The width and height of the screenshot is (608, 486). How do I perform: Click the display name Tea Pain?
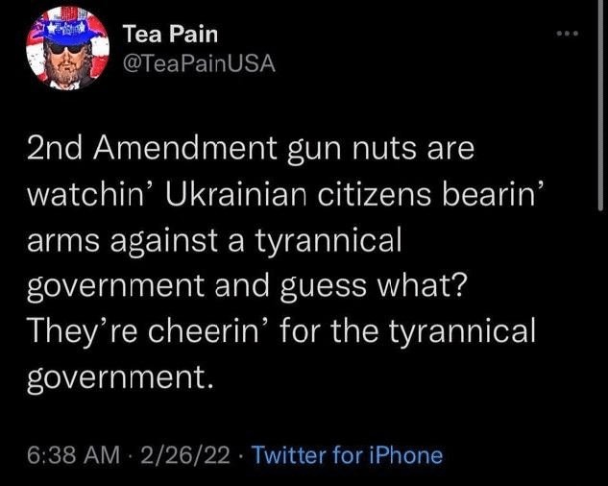pos(171,35)
